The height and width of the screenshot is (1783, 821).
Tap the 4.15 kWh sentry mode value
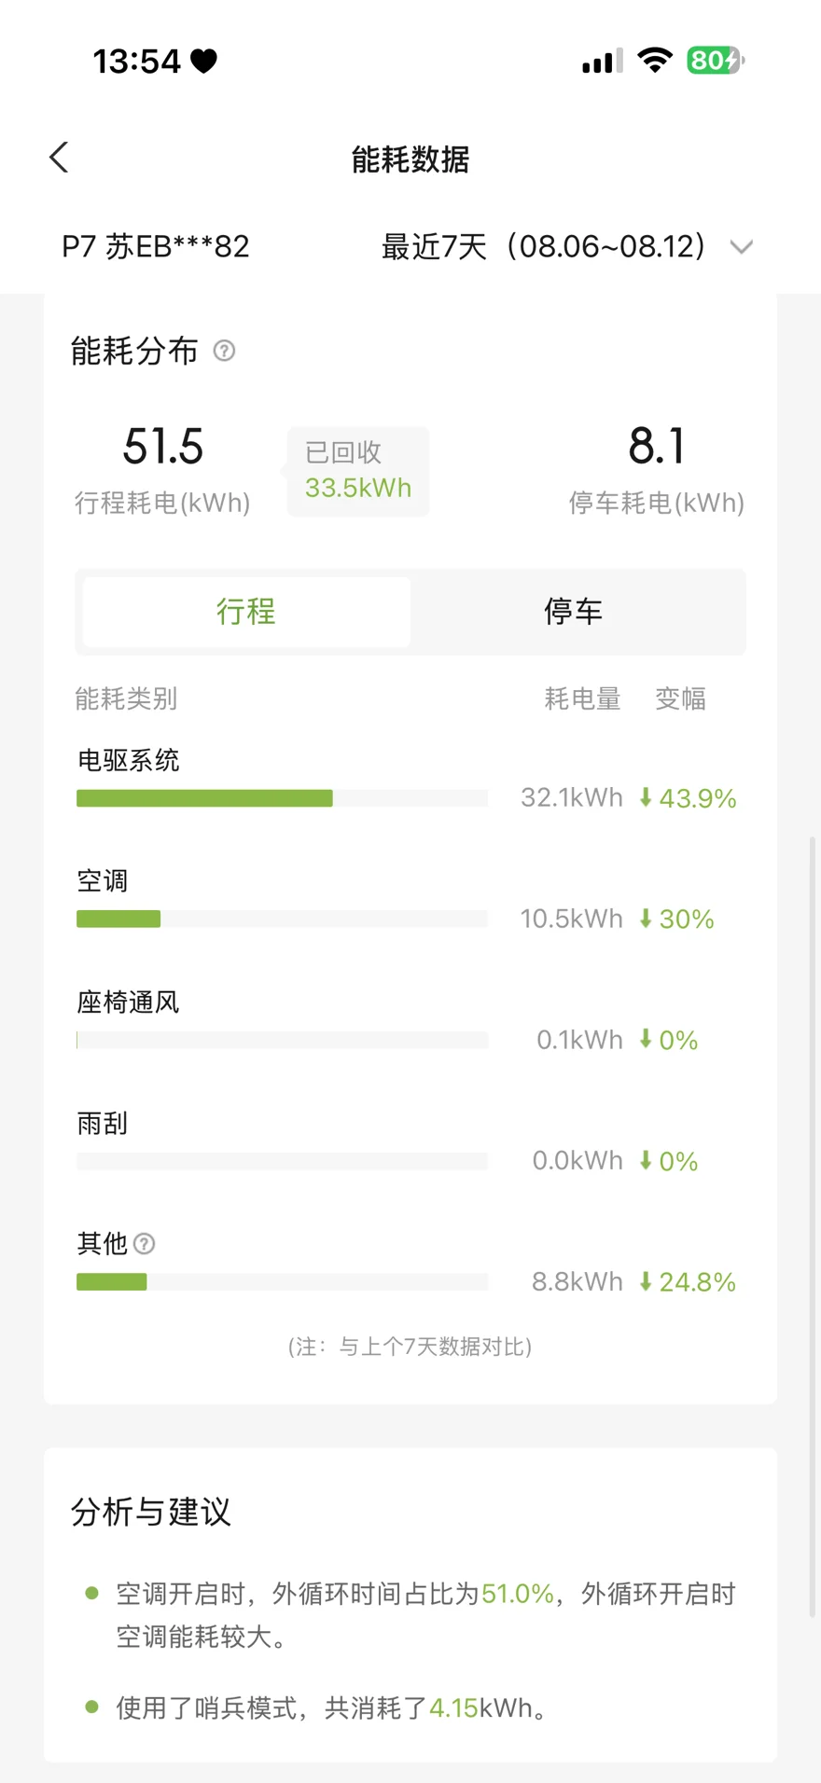tap(453, 1707)
